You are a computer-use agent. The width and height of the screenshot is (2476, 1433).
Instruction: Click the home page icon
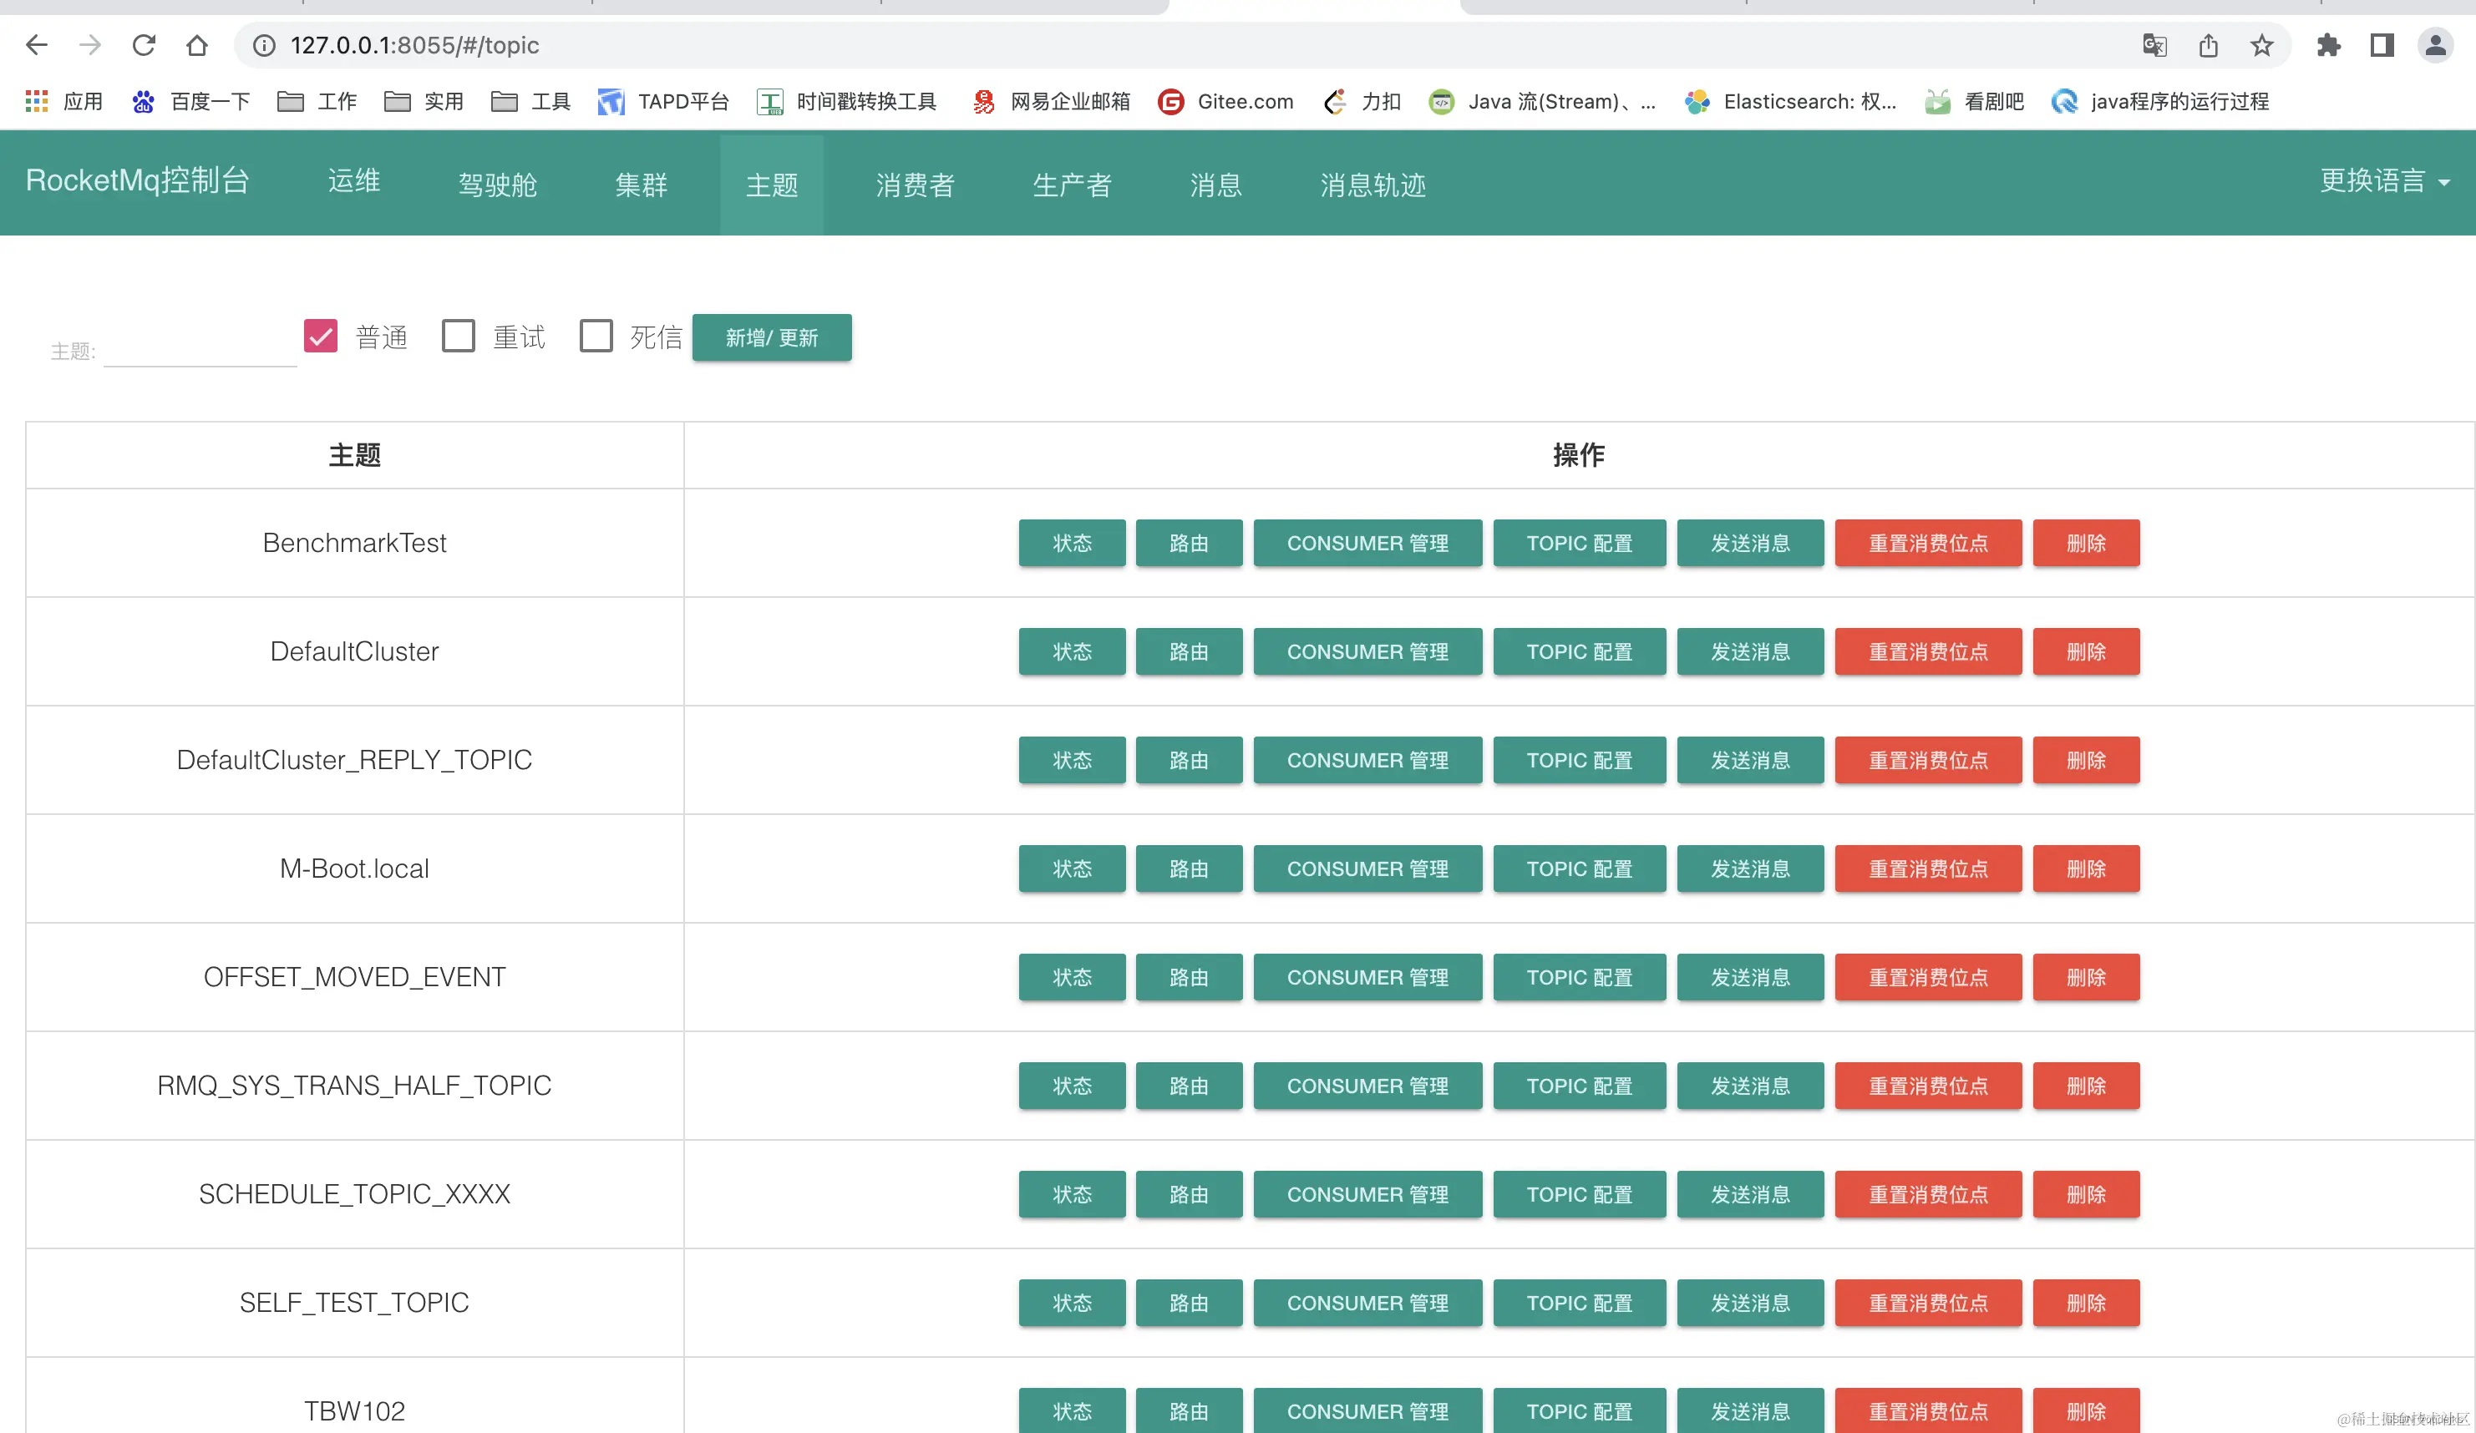point(196,45)
